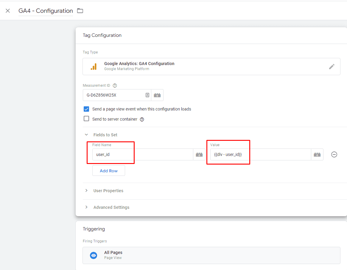347x270 pixels.
Task: Click the All Pages Page View trigger icon
Action: point(94,255)
